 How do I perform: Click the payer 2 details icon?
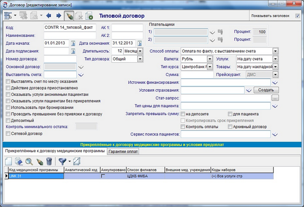220,40
